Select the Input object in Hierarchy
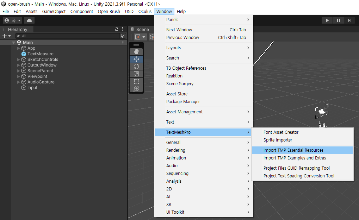This screenshot has height=220, width=359. click(x=29, y=88)
